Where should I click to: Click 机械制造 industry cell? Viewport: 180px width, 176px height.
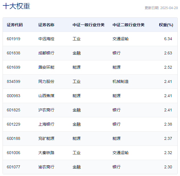(120, 81)
